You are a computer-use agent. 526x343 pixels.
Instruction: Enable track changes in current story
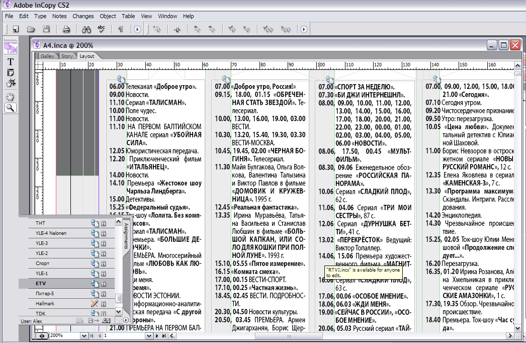[157, 29]
